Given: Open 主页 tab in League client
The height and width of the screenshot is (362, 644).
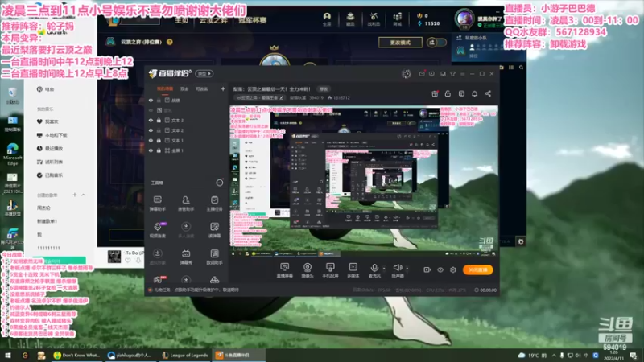Looking at the screenshot, I should (x=182, y=20).
